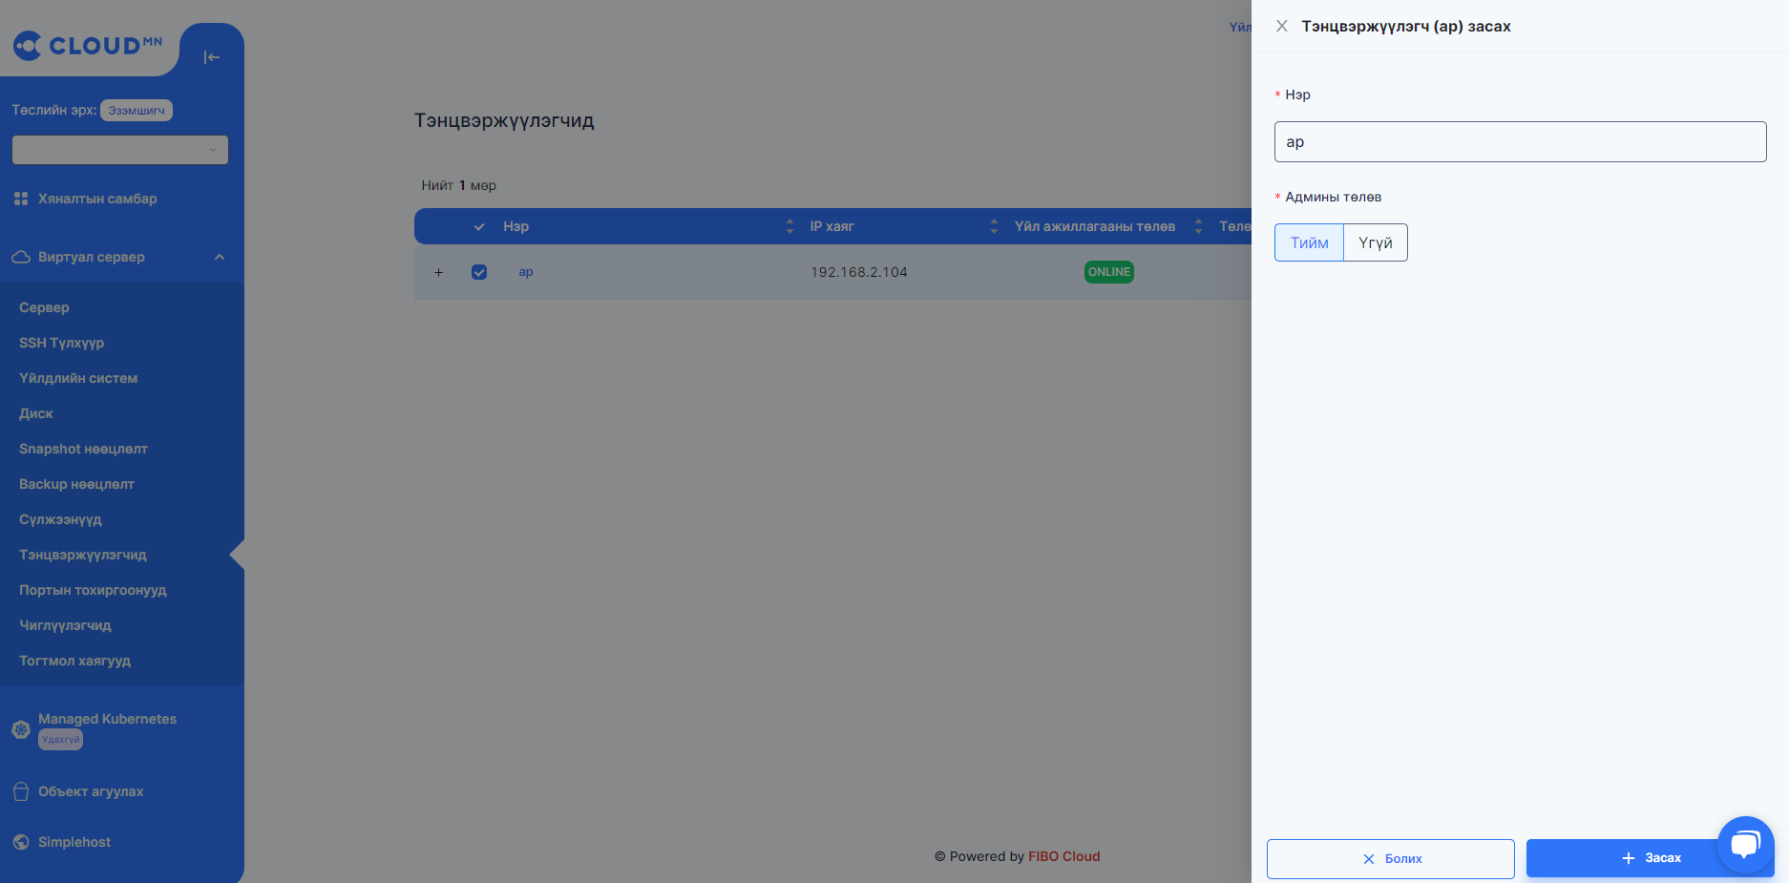Viewport: 1789px width, 883px height.
Task: Click the IP 192.168.2.104 cell
Action: pos(859,272)
